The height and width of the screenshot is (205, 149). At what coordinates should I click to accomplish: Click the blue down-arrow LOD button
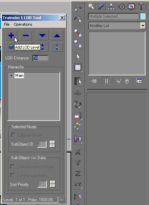click(42, 35)
